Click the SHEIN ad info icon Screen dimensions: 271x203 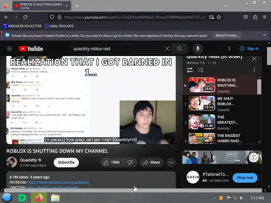pos(254,158)
